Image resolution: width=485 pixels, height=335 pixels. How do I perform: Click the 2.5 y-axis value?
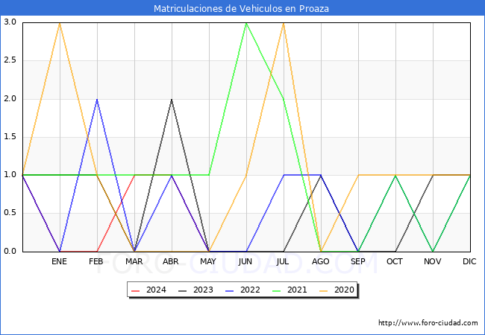coord(10,60)
